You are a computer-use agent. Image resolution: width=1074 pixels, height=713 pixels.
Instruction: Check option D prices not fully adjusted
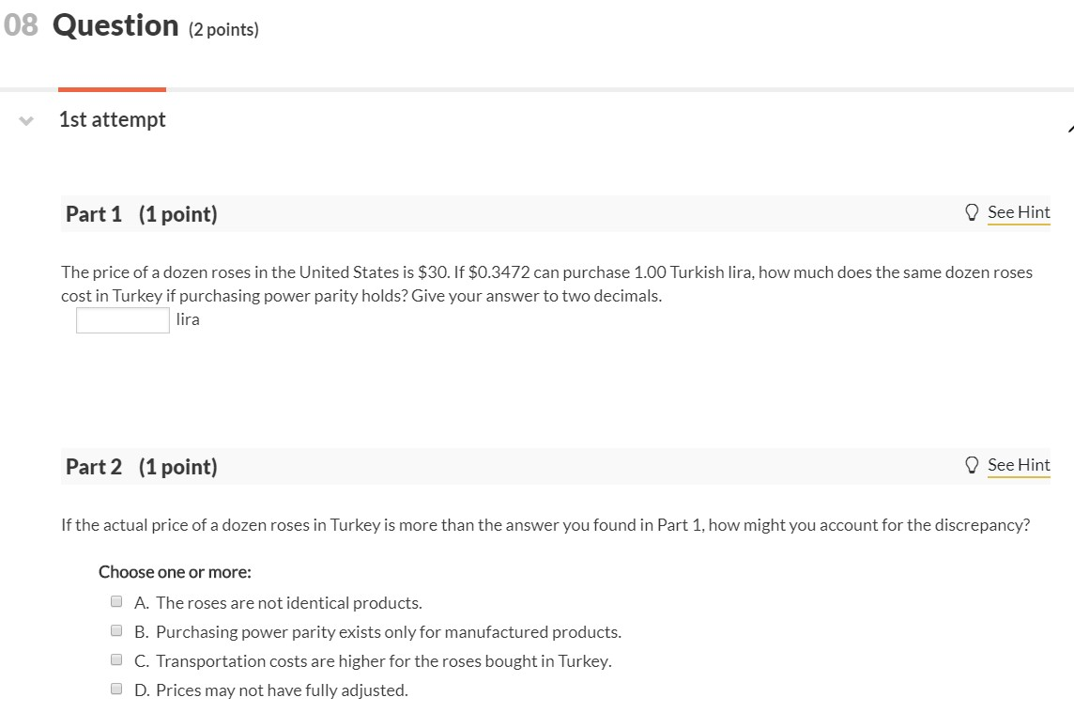click(x=116, y=689)
